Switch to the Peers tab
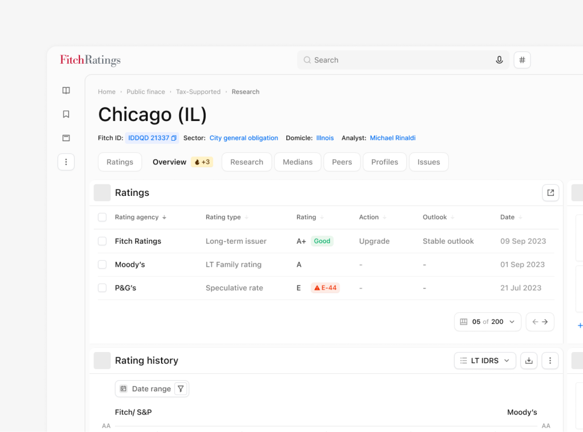 pos(342,162)
